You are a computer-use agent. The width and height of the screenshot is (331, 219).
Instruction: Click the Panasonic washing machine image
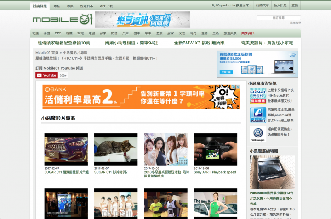(272, 172)
